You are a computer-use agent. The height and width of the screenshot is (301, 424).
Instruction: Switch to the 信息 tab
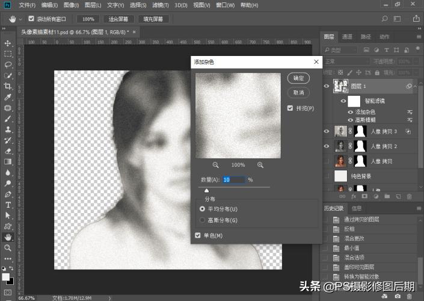[357, 208]
